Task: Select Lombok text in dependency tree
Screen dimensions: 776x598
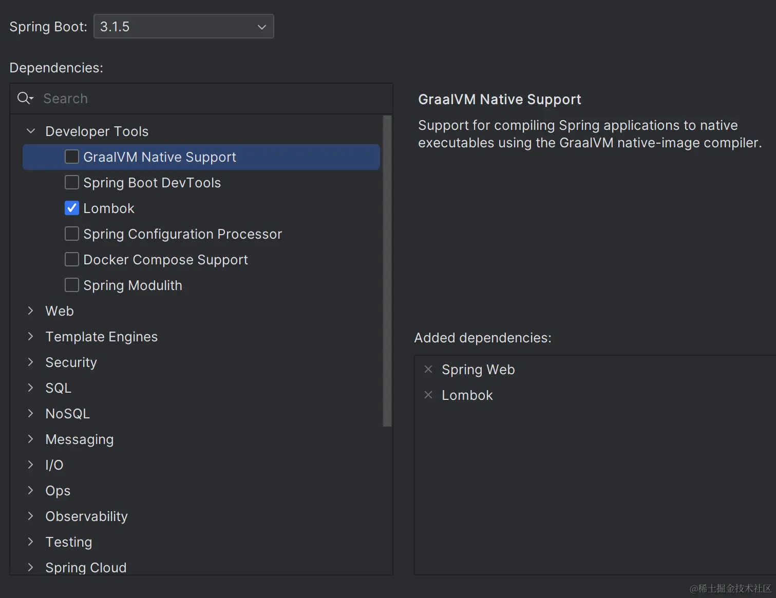Action: 109,208
